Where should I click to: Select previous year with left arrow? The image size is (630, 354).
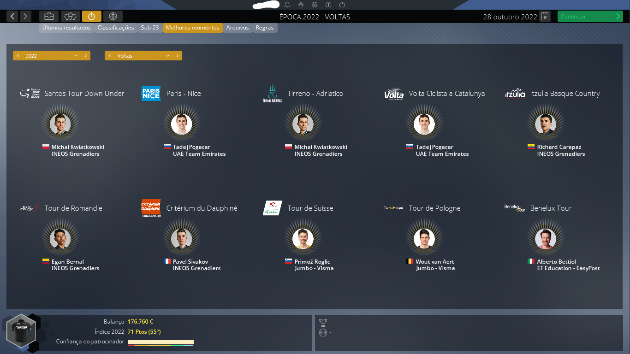click(x=18, y=56)
